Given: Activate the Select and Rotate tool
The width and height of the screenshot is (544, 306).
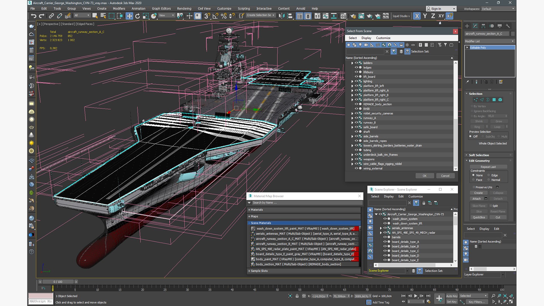Looking at the screenshot, I should click(137, 16).
